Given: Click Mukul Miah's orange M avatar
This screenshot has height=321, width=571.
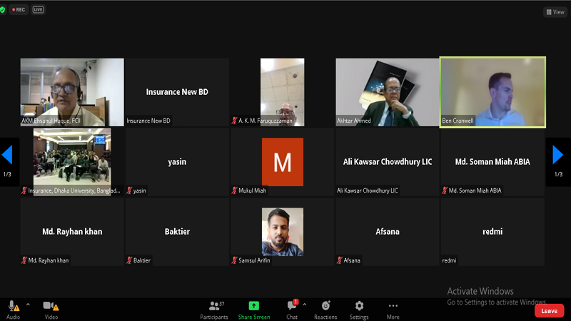Looking at the screenshot, I should [282, 162].
